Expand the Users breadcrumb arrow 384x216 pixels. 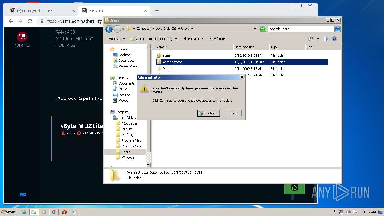coord(192,29)
